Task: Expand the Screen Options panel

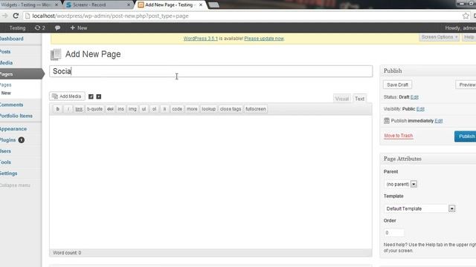Action: coord(439,37)
